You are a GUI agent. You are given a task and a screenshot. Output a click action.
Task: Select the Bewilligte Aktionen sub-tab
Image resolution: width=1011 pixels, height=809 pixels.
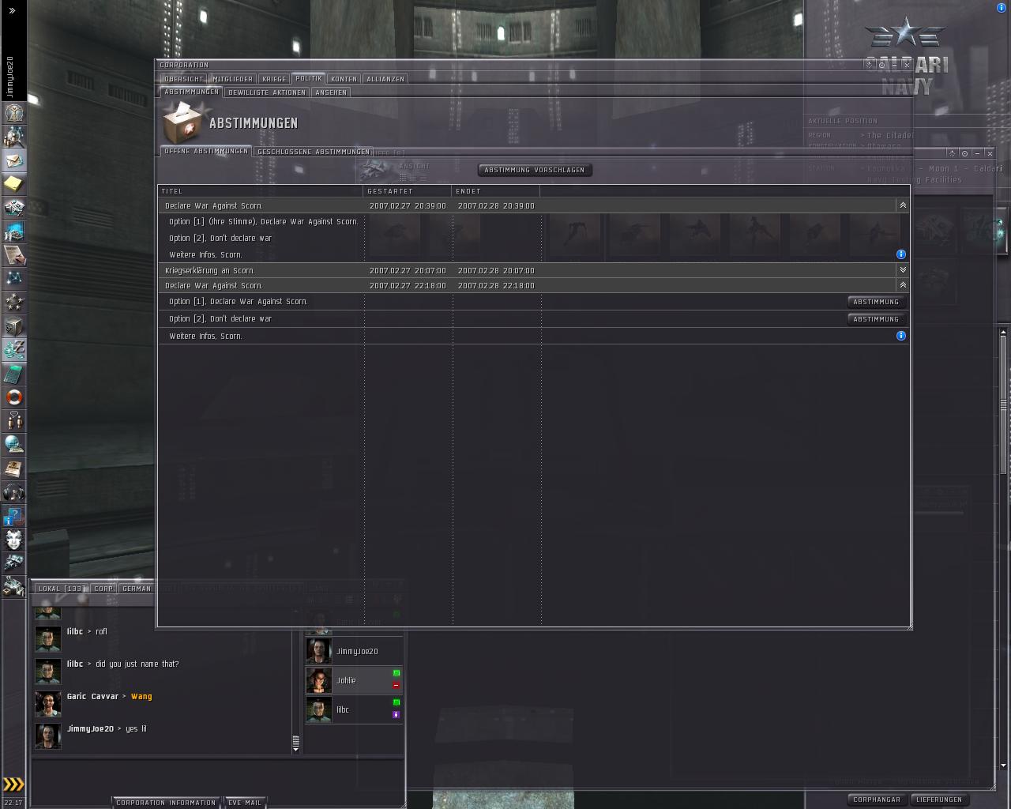[267, 92]
